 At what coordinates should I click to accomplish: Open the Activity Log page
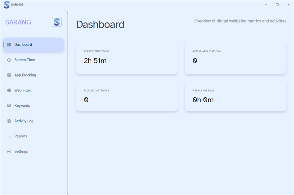pos(33,121)
